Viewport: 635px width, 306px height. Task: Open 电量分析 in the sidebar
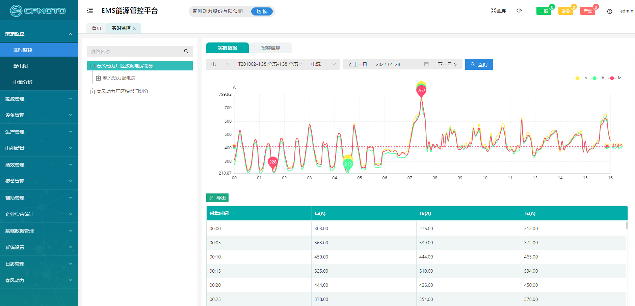point(23,82)
